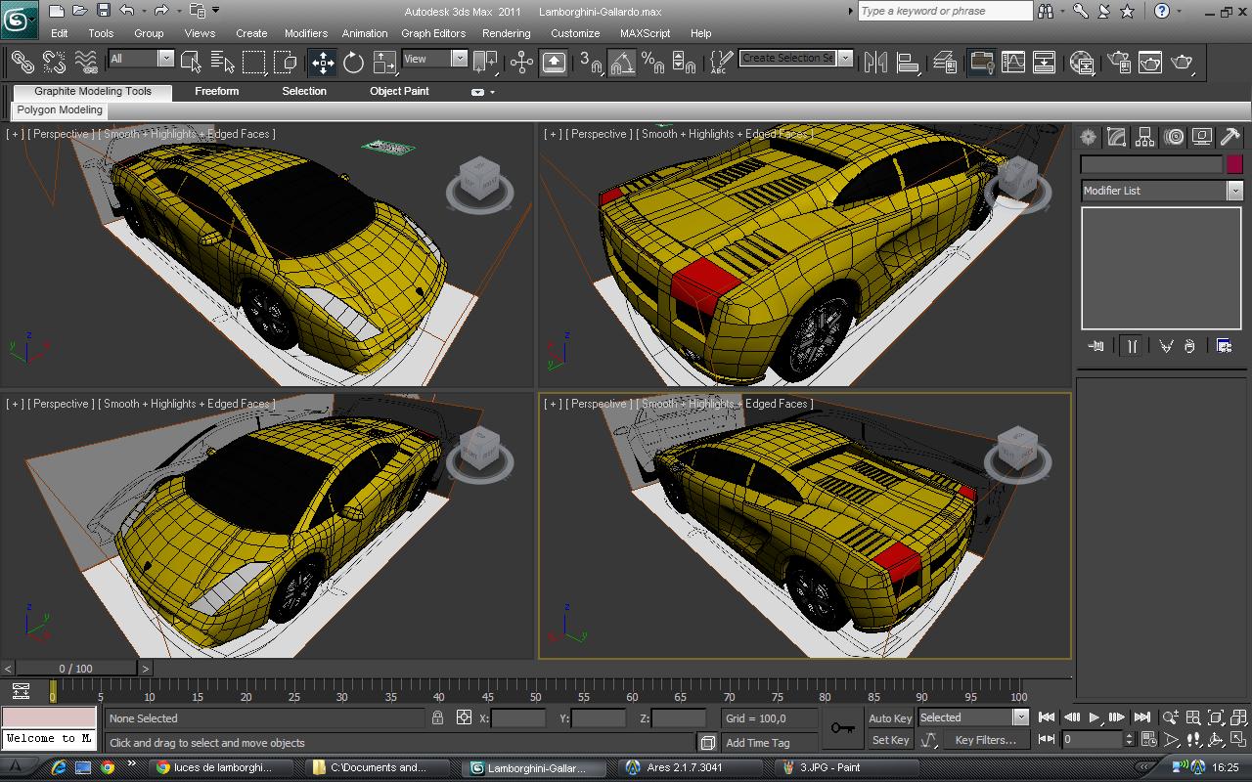1252x782 pixels.
Task: Click the object color swatch
Action: [1234, 164]
